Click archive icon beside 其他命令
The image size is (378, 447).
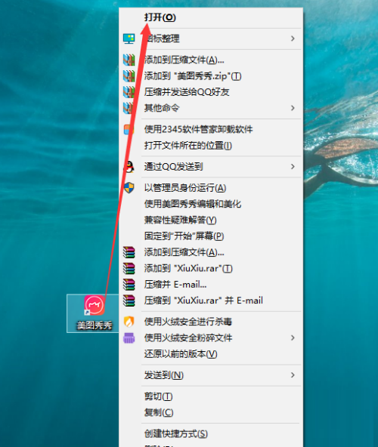click(x=129, y=108)
